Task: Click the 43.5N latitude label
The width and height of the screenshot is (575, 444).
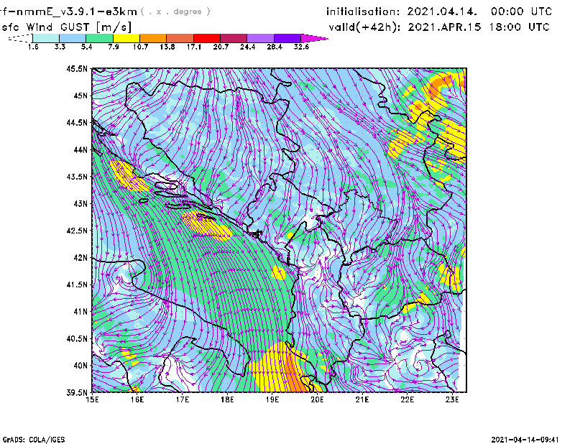Action: pos(77,177)
